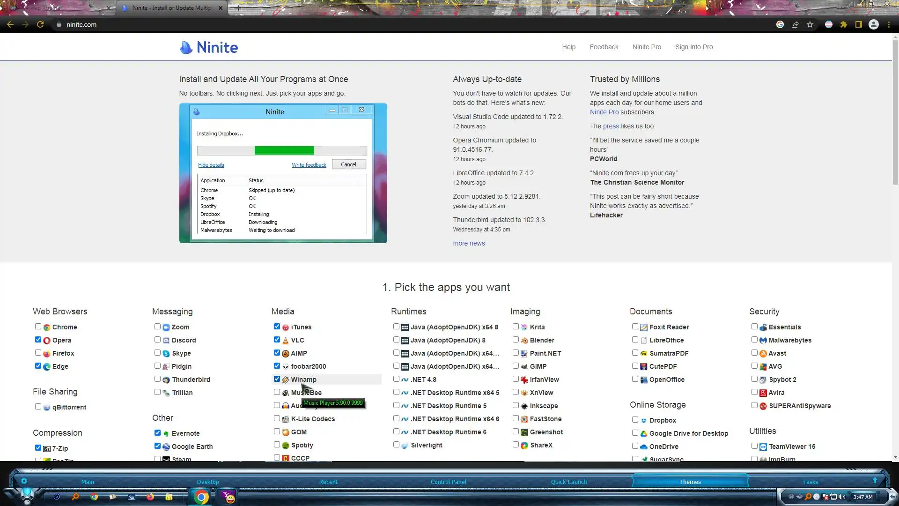Open the dock settings gear menu
Screen dimensions: 899x506
click(x=24, y=481)
